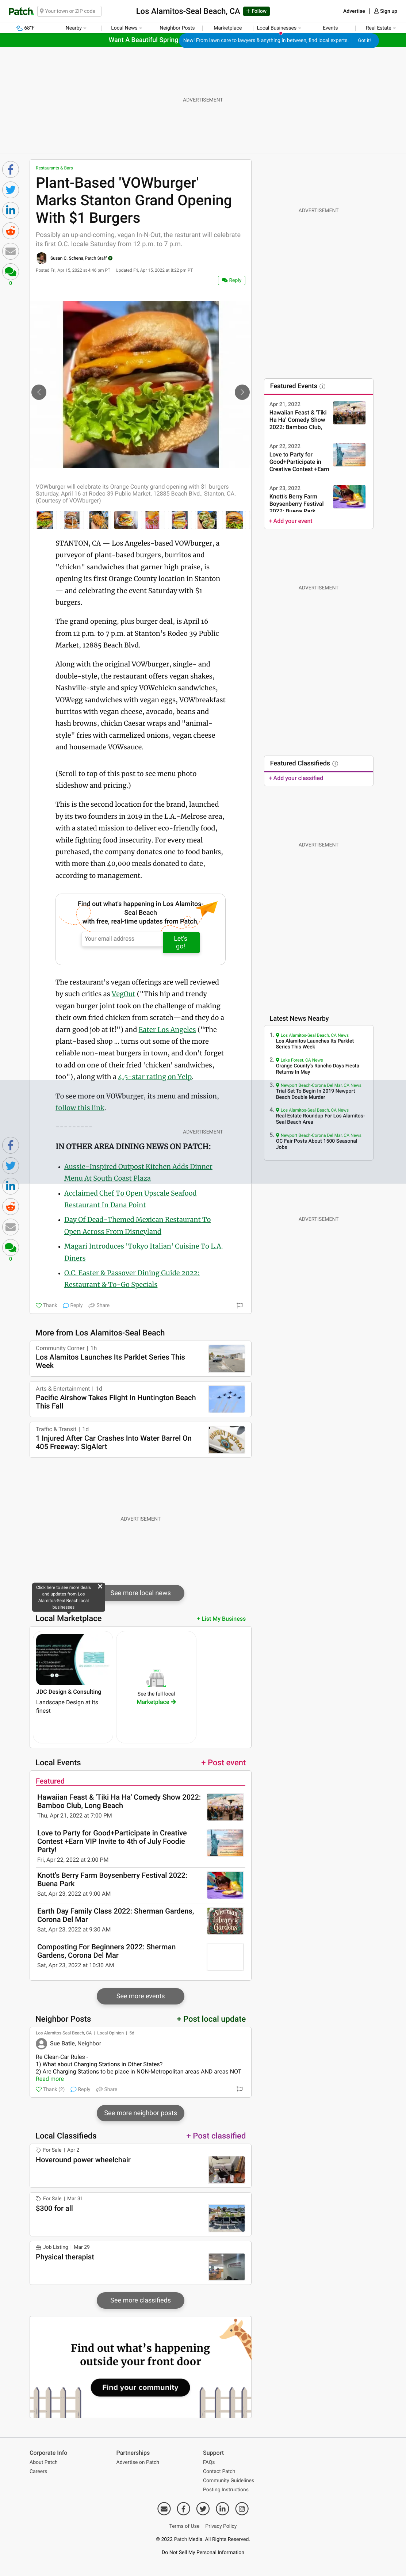Flag Sue Batie's neighbor post
Viewport: 406px width, 2576px height.
tap(239, 2089)
